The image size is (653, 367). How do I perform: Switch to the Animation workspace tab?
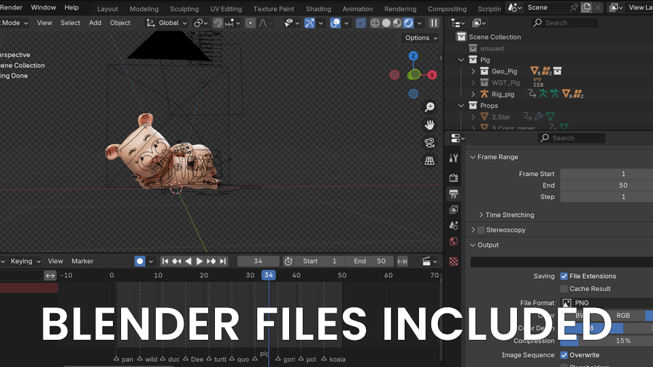(x=357, y=9)
